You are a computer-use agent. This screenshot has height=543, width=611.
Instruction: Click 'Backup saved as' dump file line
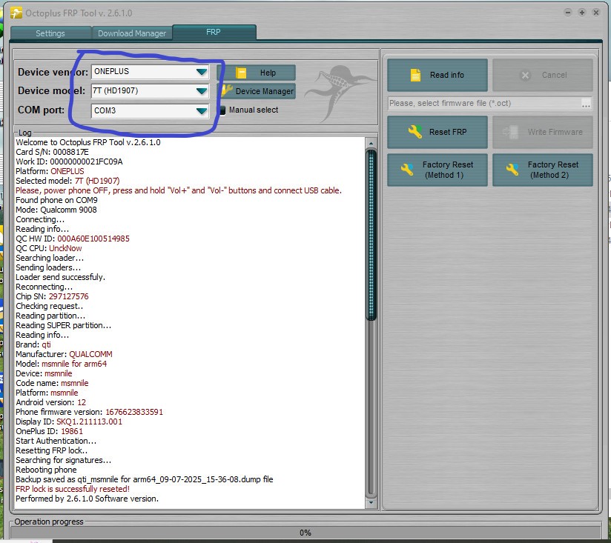coord(144,479)
